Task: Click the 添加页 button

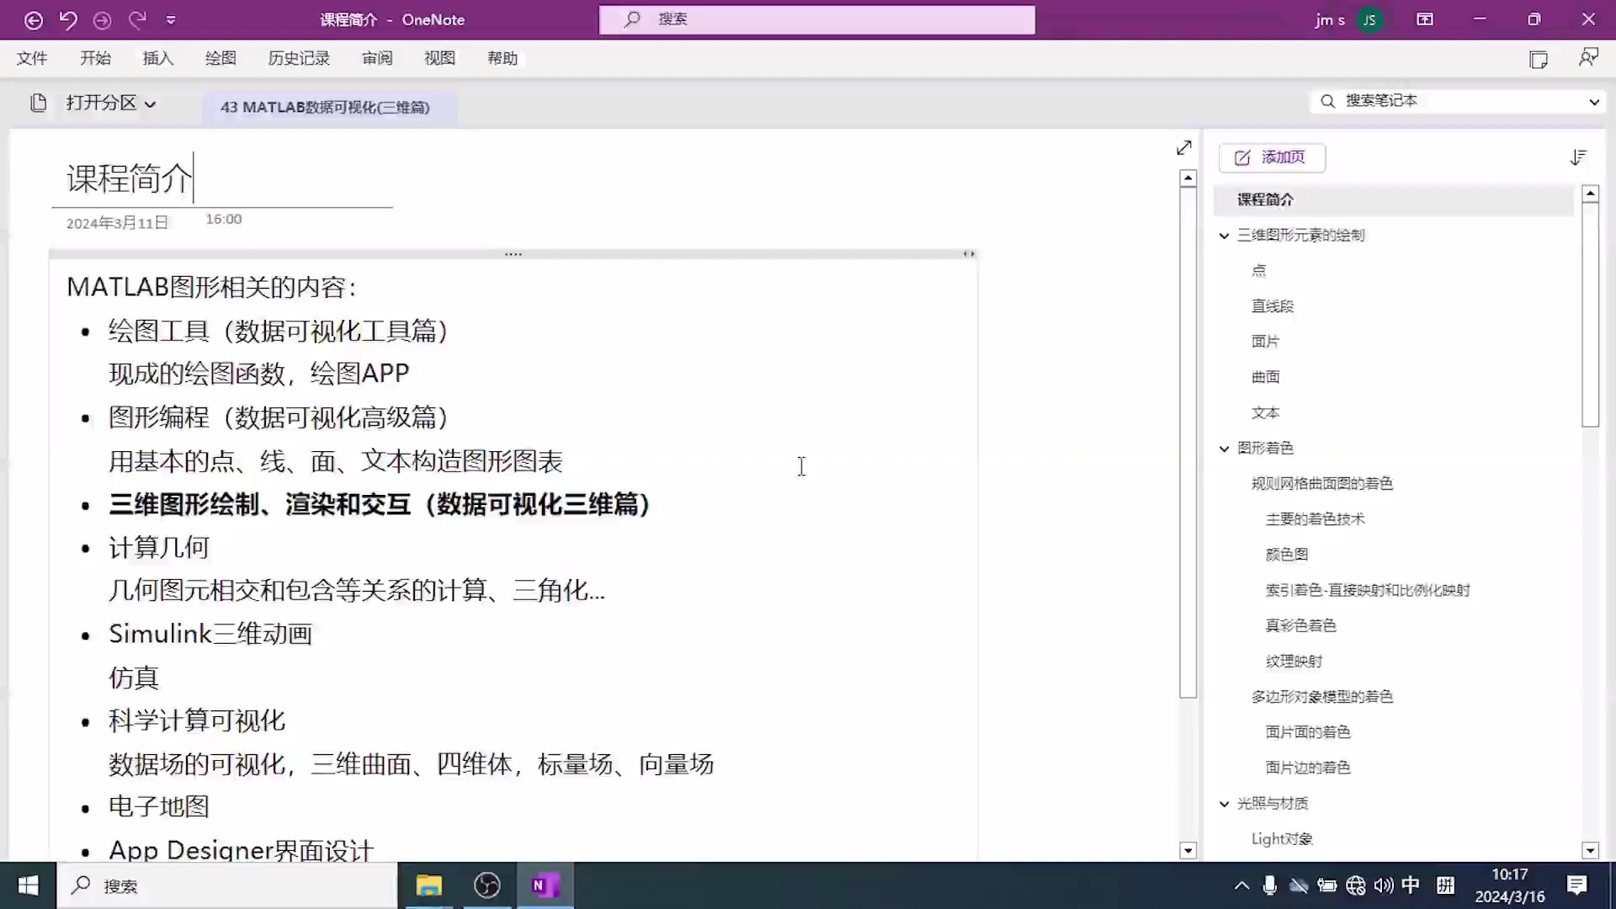Action: point(1271,157)
